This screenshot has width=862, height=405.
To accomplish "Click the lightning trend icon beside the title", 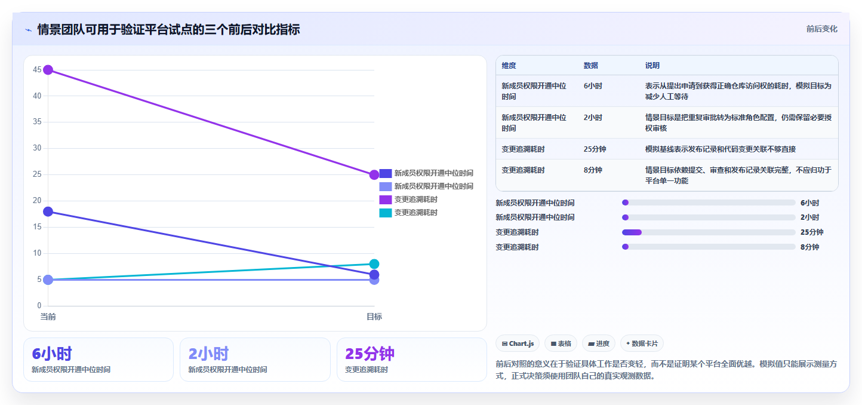I will pos(29,30).
